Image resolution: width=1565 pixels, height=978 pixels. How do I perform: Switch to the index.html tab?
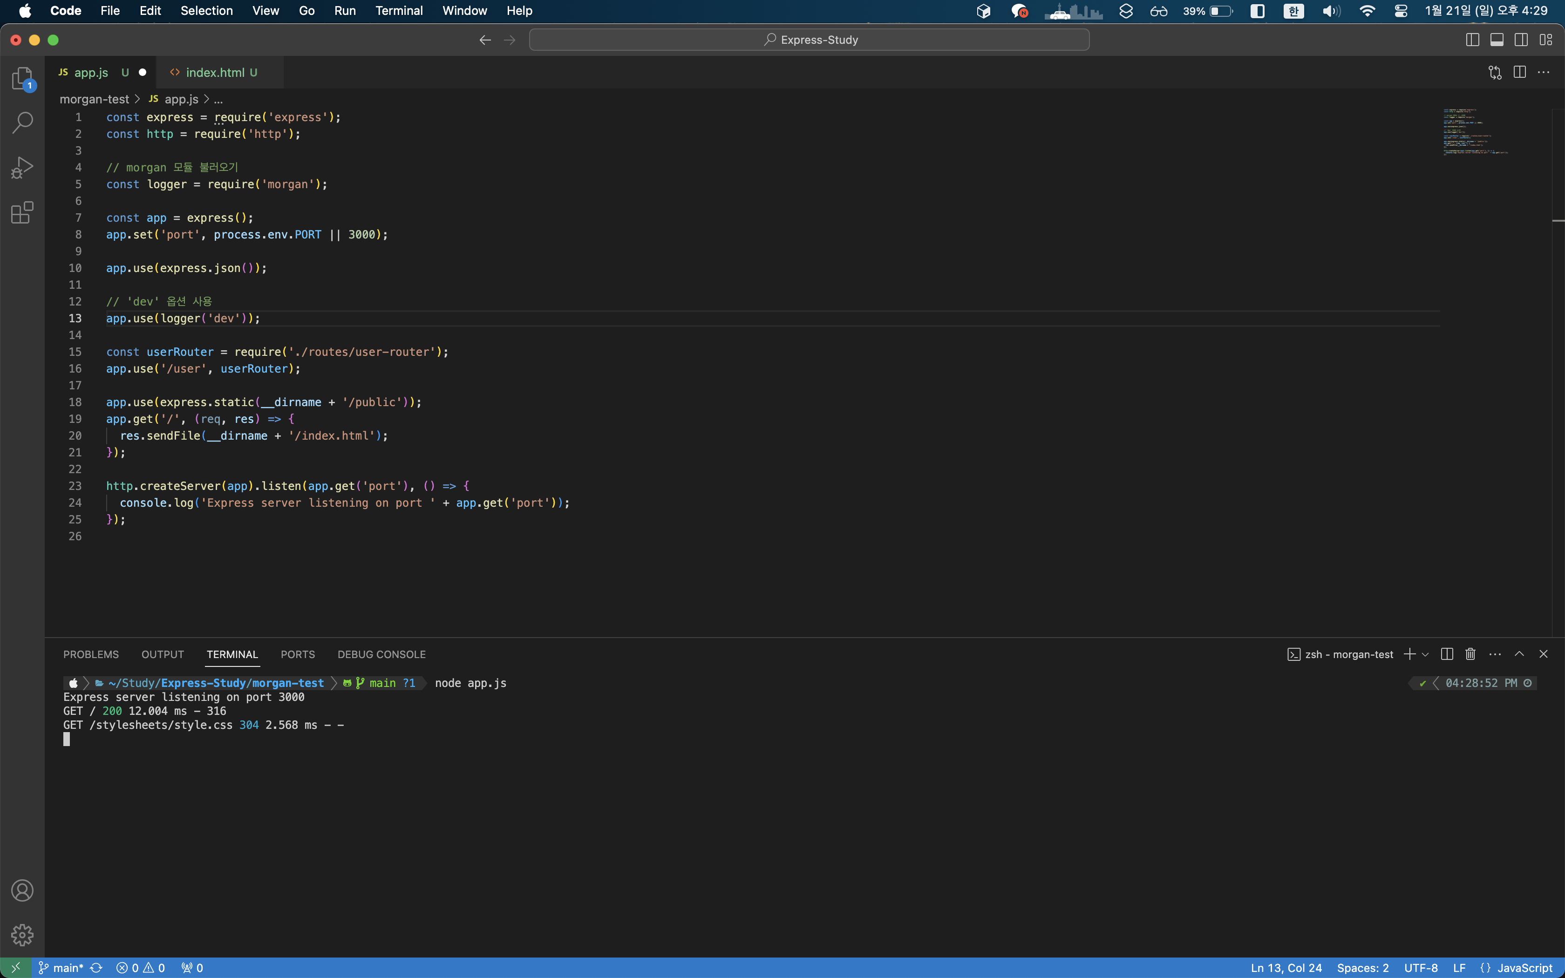(214, 72)
